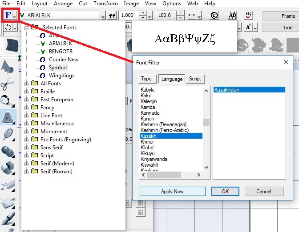Open the Arrange menu
Image resolution: width=299 pixels, height=232 pixels.
click(63, 4)
